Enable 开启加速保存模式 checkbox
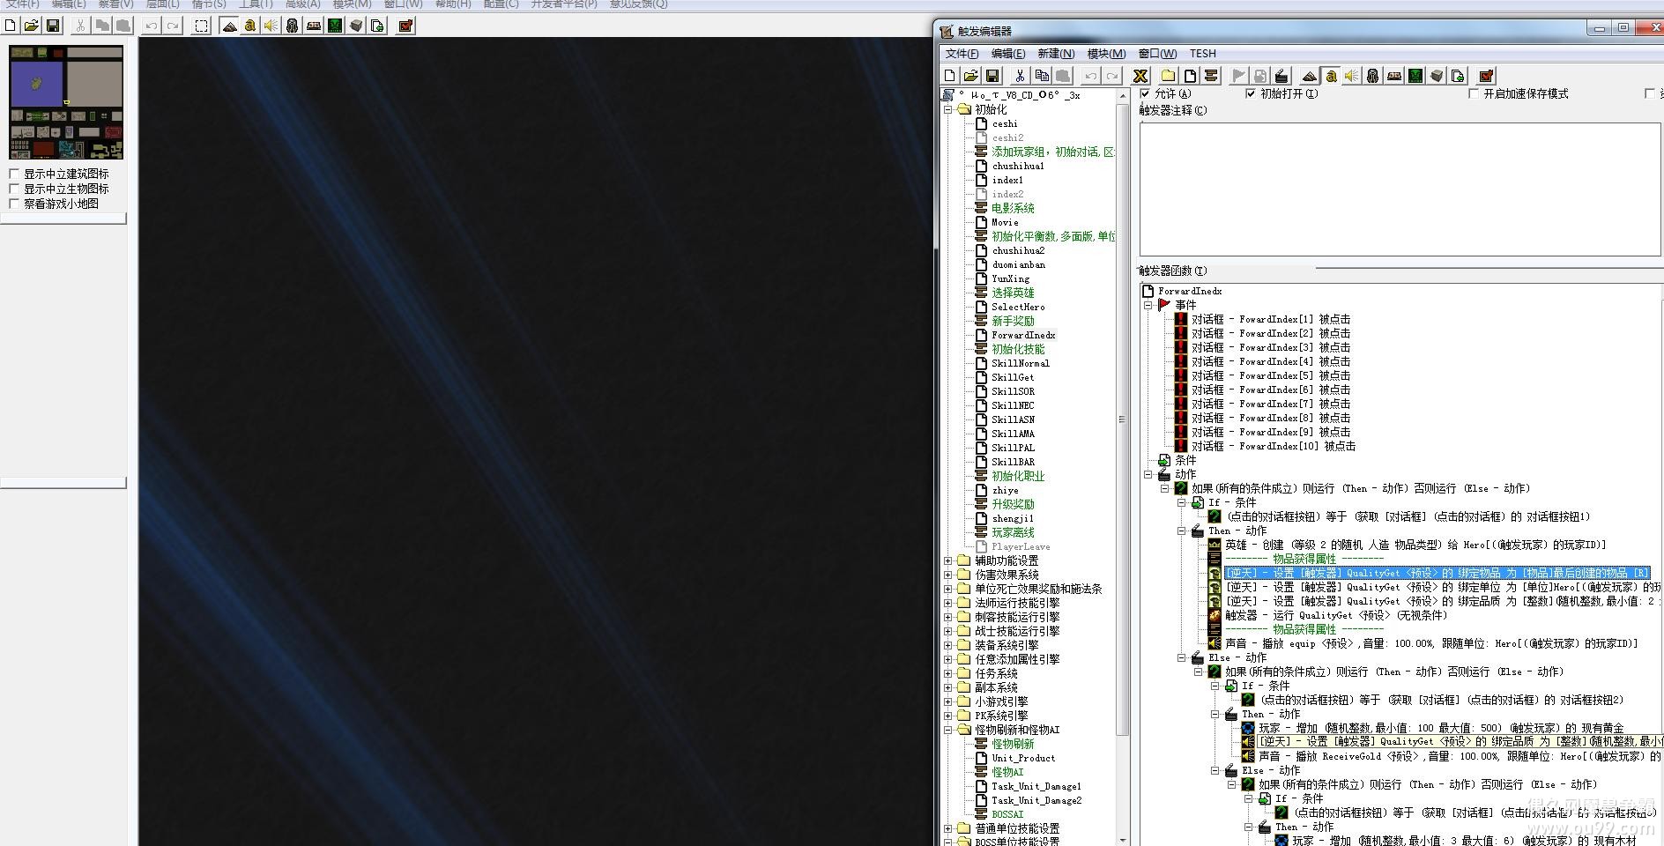The image size is (1664, 846). [1474, 93]
